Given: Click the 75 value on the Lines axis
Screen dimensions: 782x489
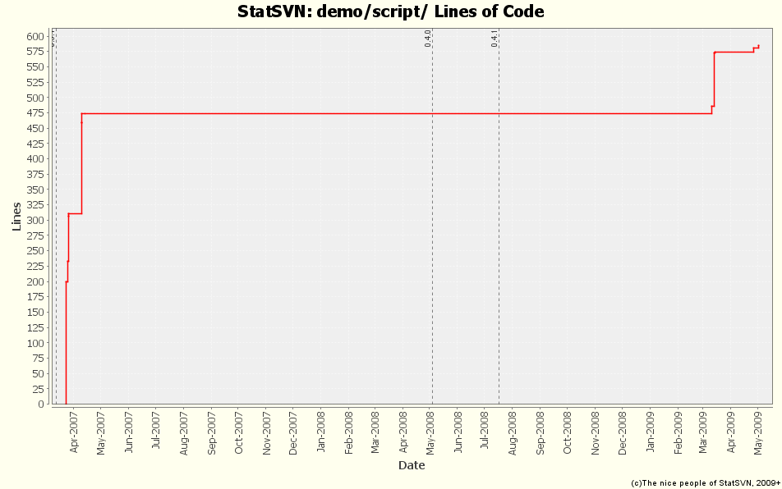Looking at the screenshot, I should (39, 358).
